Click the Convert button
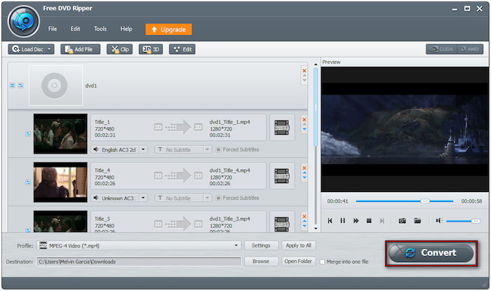The height and width of the screenshot is (291, 491). coord(431,253)
